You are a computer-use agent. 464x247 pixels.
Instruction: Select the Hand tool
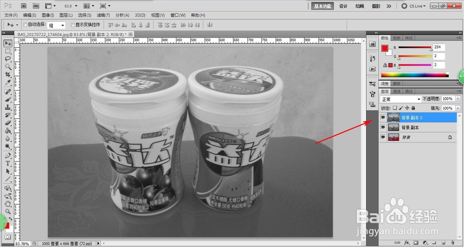(x=8, y=203)
